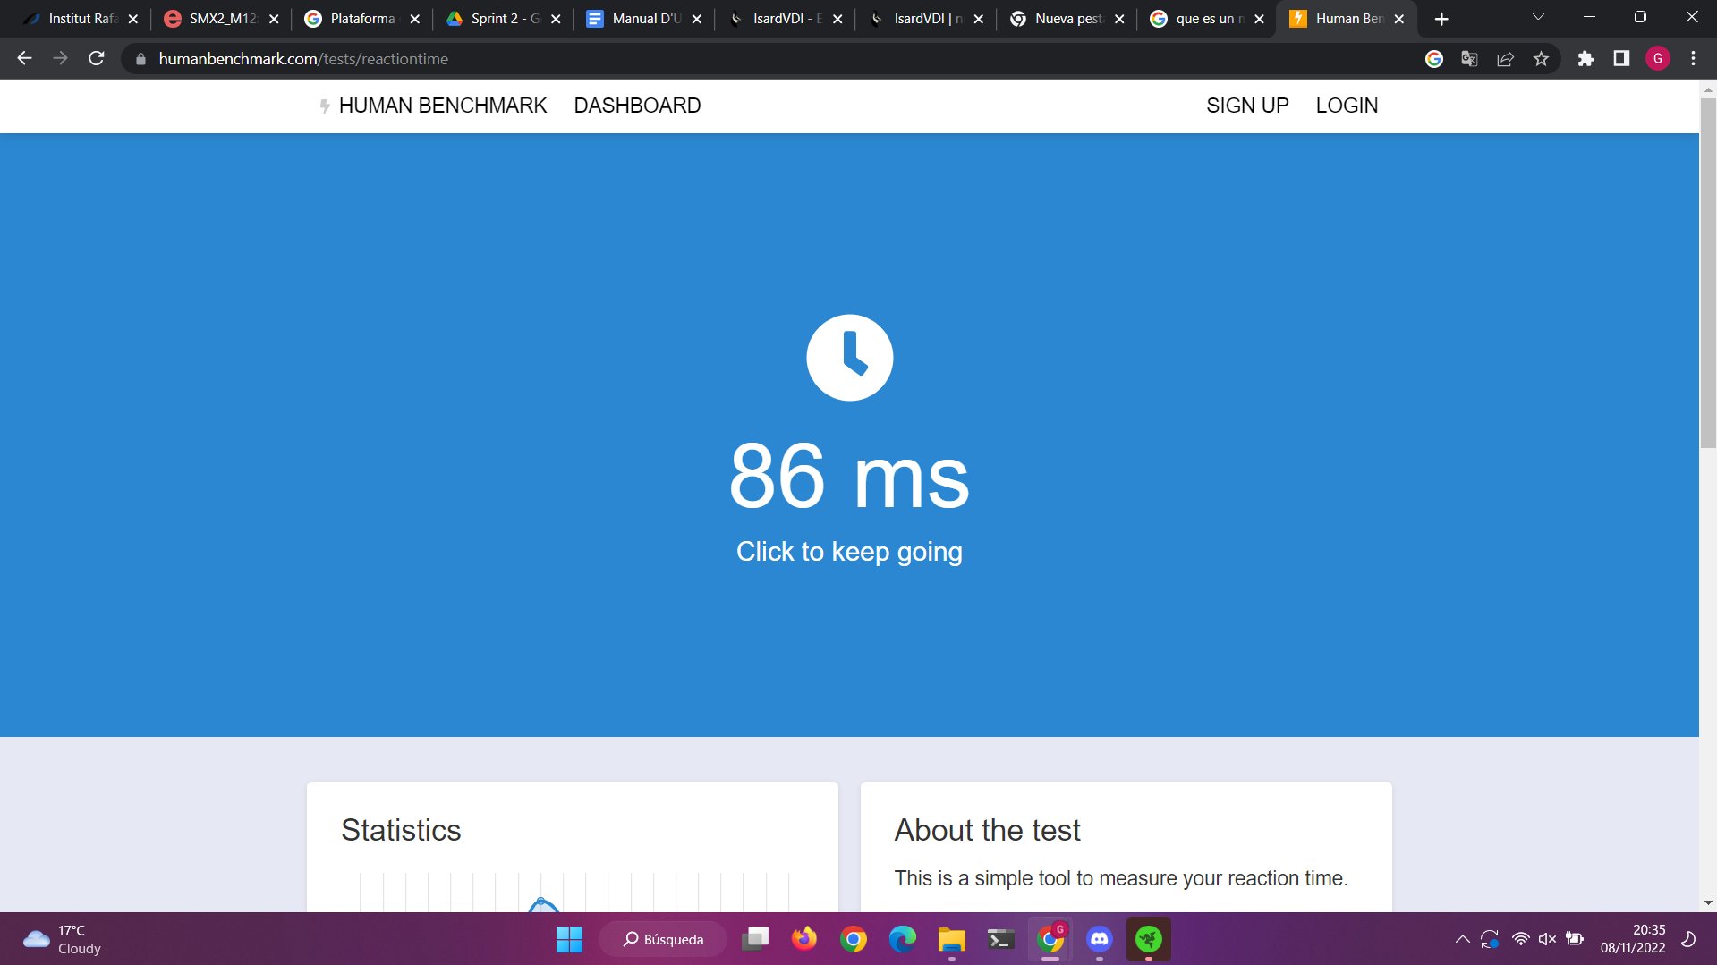Open the clock and date showing 20:35
The width and height of the screenshot is (1717, 965).
click(1633, 939)
